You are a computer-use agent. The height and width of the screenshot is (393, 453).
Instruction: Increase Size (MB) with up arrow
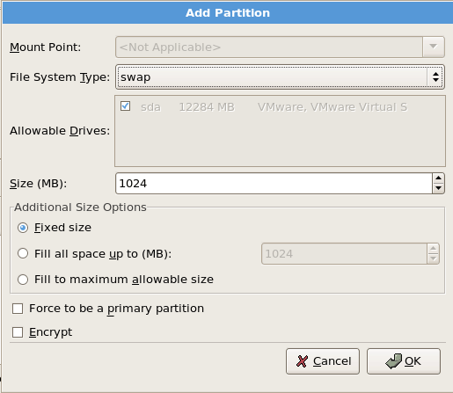click(438, 178)
